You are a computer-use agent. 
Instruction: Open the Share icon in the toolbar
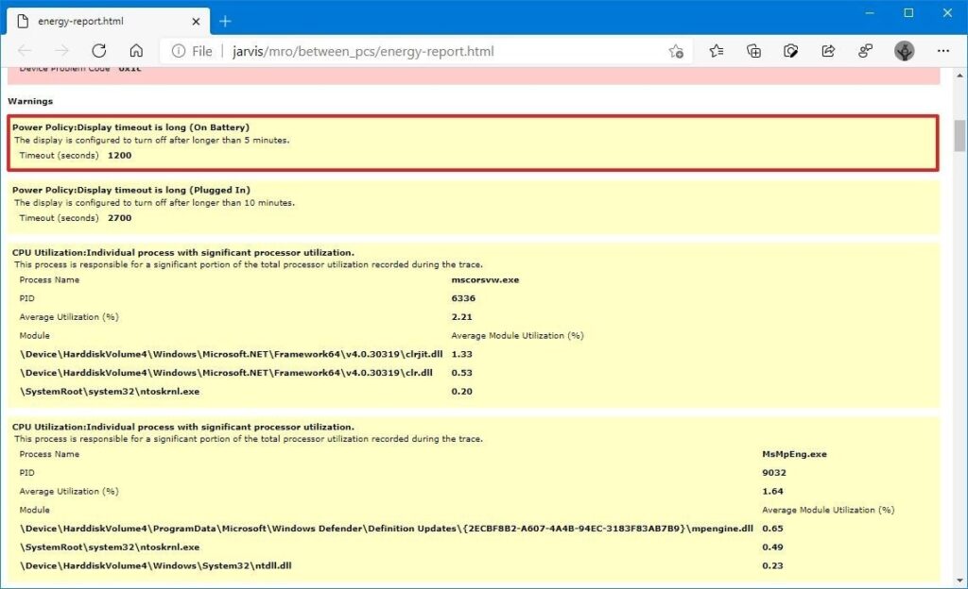(x=828, y=51)
